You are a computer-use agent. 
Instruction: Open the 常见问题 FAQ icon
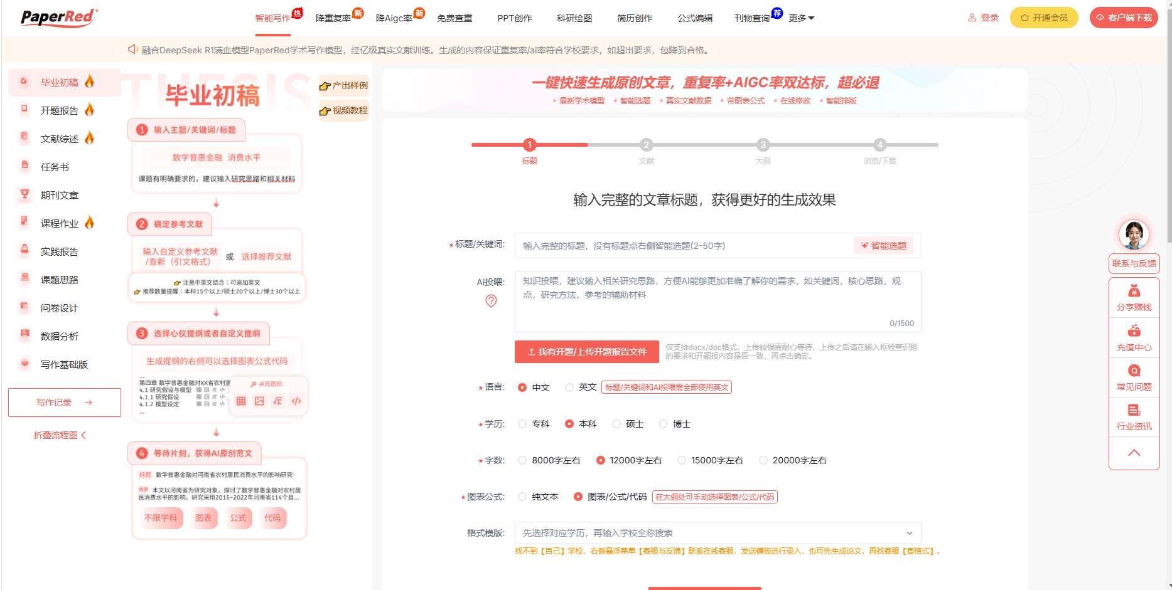(1134, 371)
